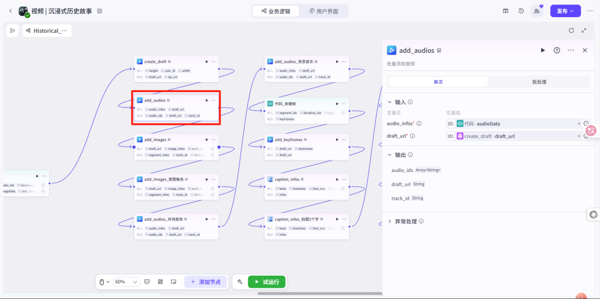Screen dimensions: 600x299
Task: Clear the audio_infos value
Action: 579,123
